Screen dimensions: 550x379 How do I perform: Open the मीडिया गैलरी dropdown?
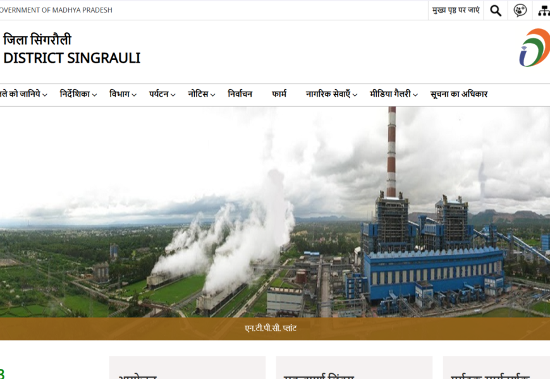click(x=393, y=94)
